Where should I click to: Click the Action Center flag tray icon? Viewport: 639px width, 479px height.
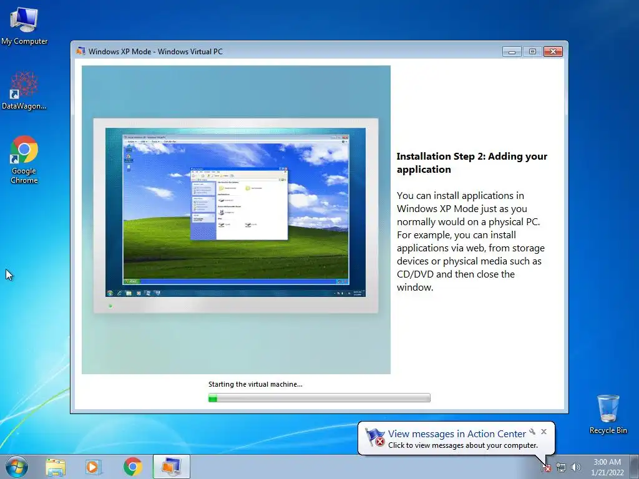click(x=545, y=468)
